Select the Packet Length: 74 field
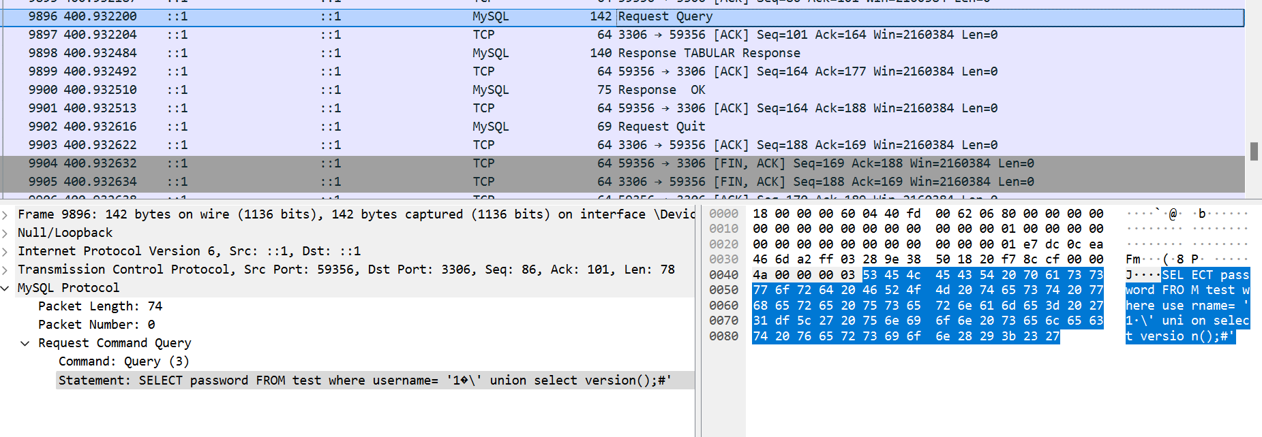The image size is (1262, 437). tap(100, 307)
